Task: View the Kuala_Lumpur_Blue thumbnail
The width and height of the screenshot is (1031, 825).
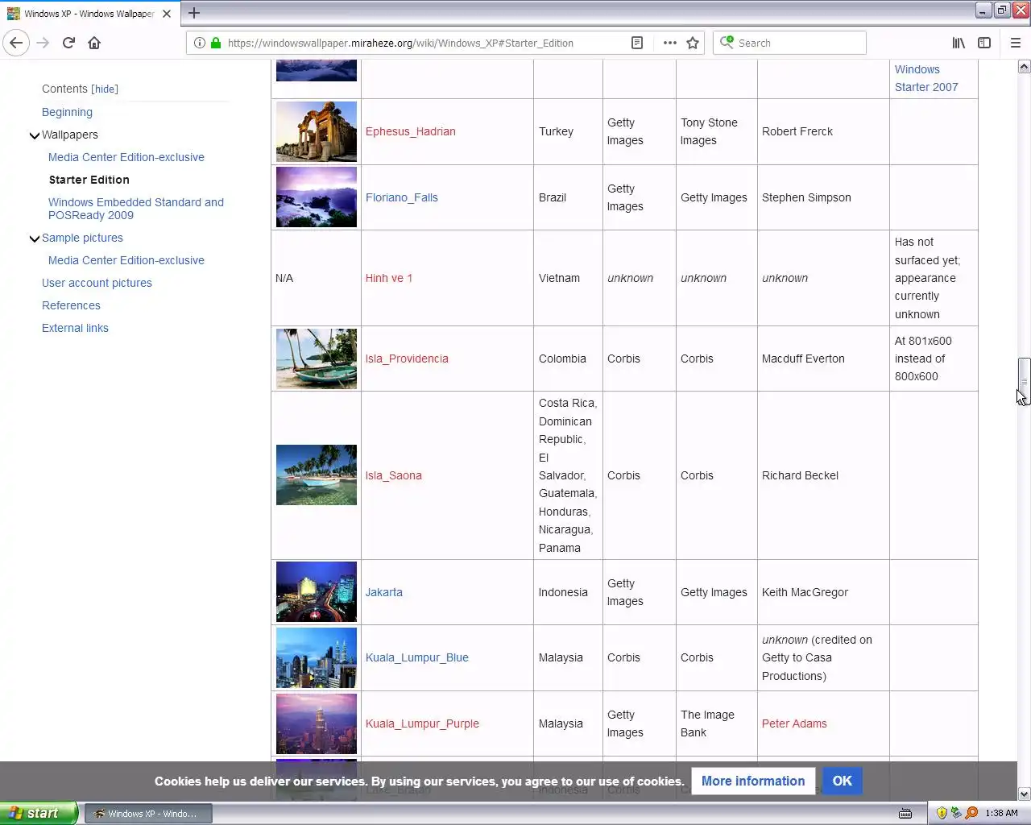Action: pyautogui.click(x=317, y=657)
